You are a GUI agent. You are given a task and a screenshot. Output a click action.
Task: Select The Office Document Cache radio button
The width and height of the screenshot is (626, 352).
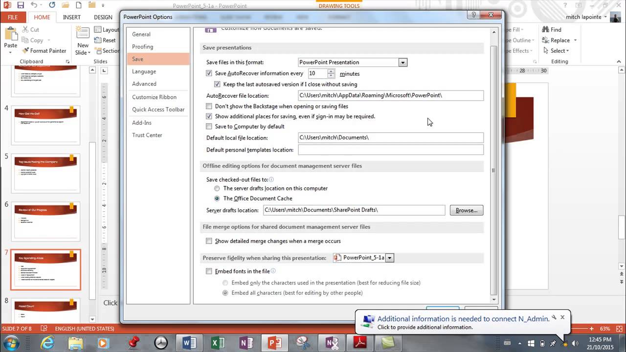(217, 198)
